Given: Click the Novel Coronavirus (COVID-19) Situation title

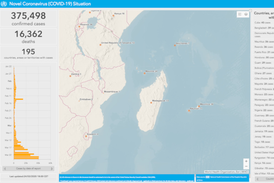Looking at the screenshot, I should point(50,4).
